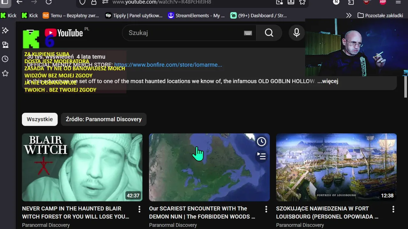The image size is (408, 229).
Task: Open the Blair Witch video thumbnail
Action: click(82, 167)
